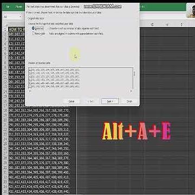Screen dimensions: 195x195
Task: Select the cell starting with 361,362
Action: click(42, 158)
